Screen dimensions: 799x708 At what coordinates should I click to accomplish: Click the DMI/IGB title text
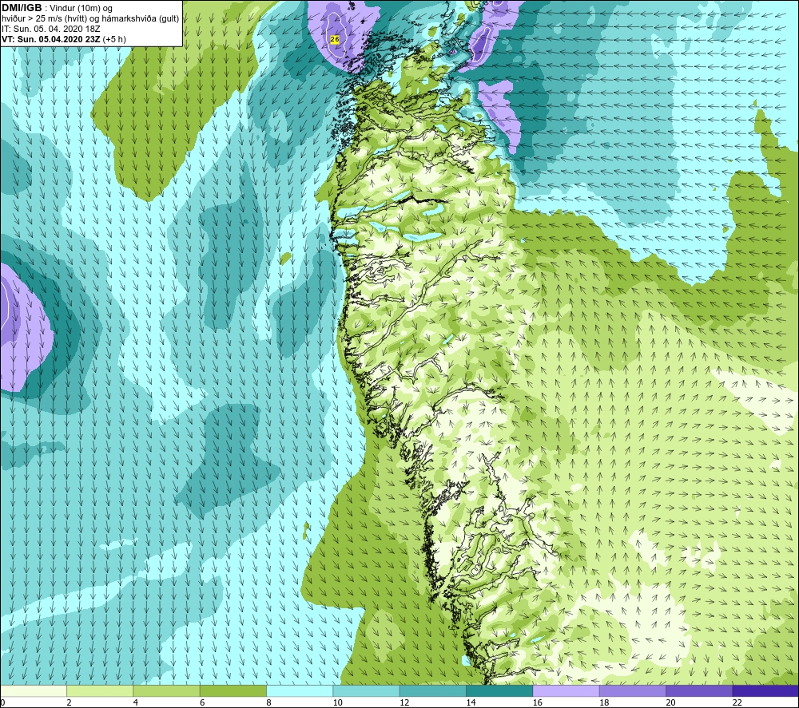pyautogui.click(x=22, y=8)
